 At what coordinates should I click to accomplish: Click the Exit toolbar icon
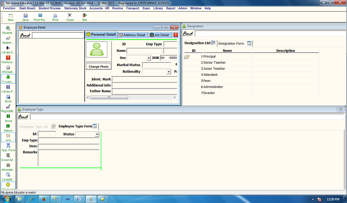[84, 17]
